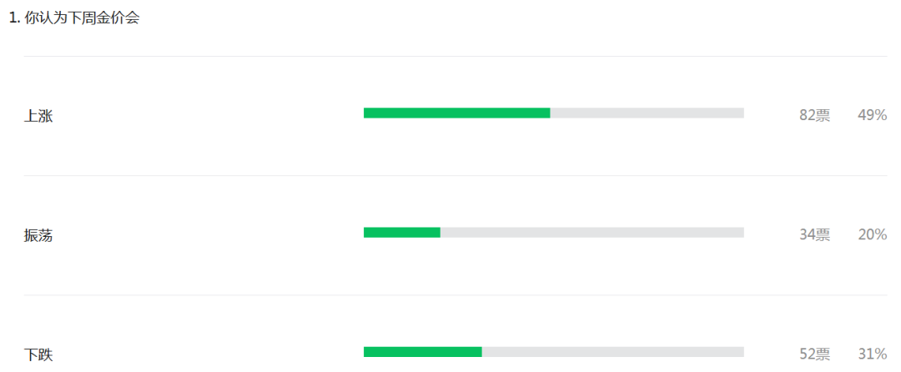Click the gray portion of 上涨 bar
901x372 pixels.
click(x=647, y=113)
